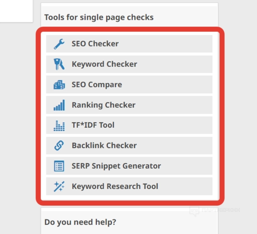This screenshot has height=234, width=257.
Task: Click the "Do you need help?" heading
Action: (80, 222)
